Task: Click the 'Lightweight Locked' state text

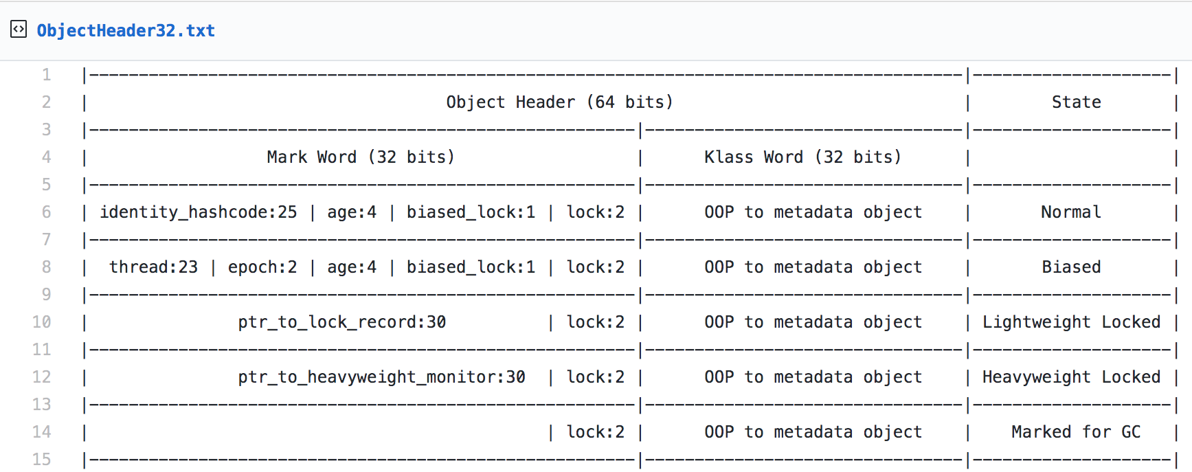Action: click(x=1071, y=322)
